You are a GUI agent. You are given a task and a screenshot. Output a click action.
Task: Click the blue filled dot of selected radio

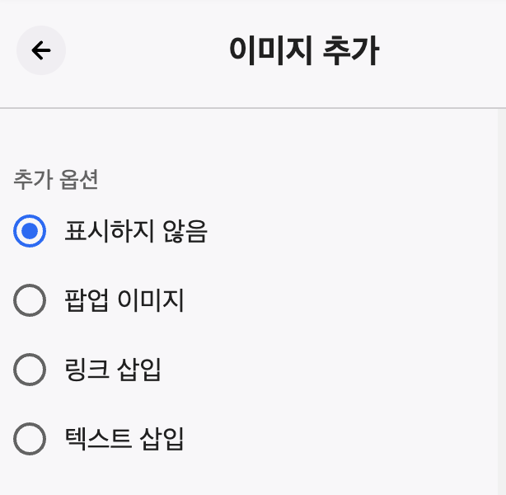click(x=30, y=231)
